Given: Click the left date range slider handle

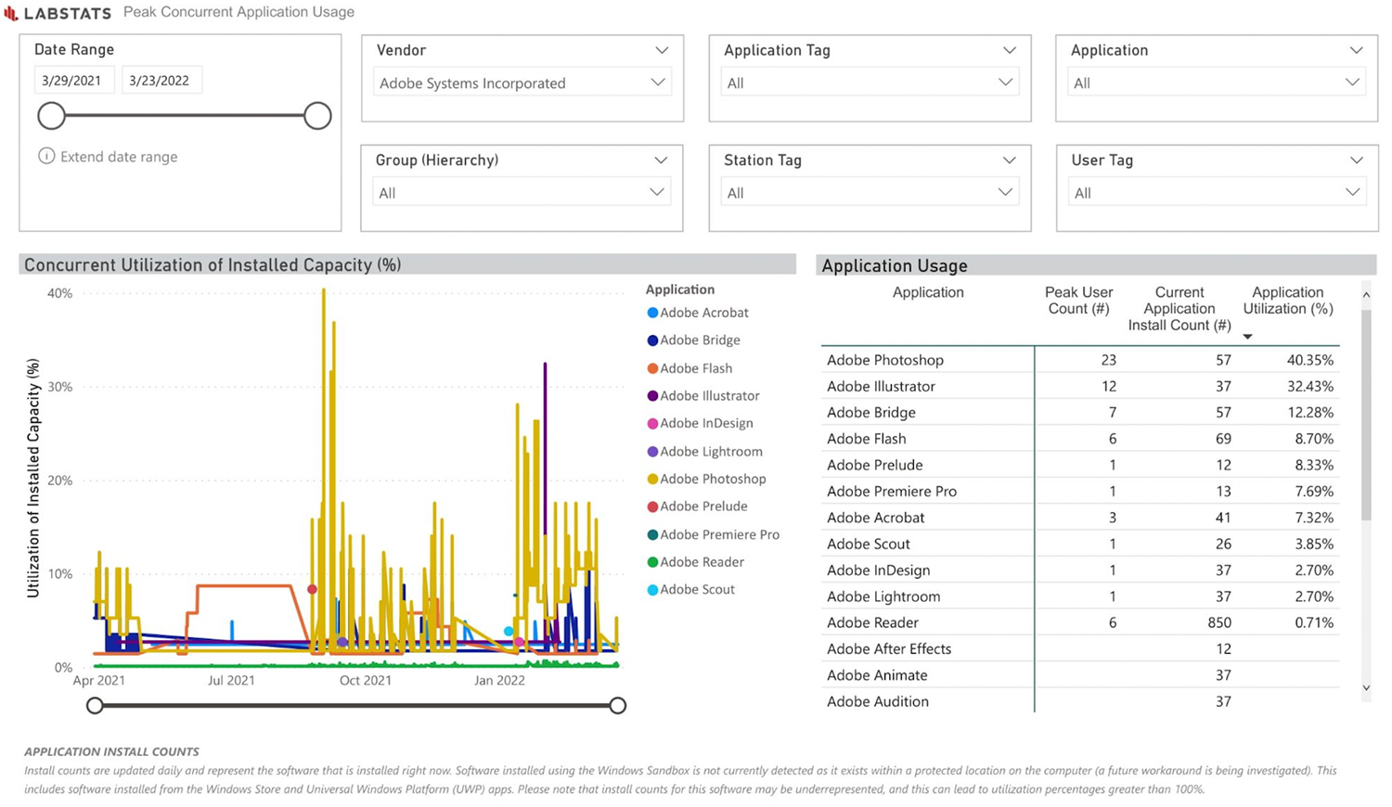Looking at the screenshot, I should tap(52, 116).
